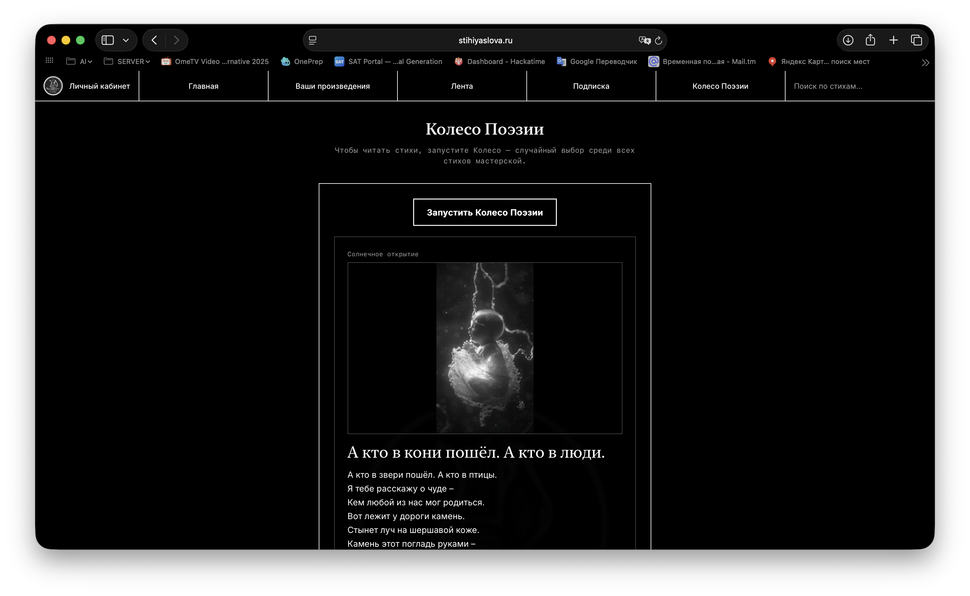Click the reader/page menu icon in address bar

click(x=312, y=40)
